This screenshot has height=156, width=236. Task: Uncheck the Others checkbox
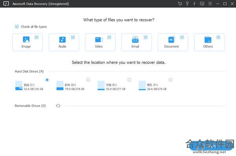[218, 37]
